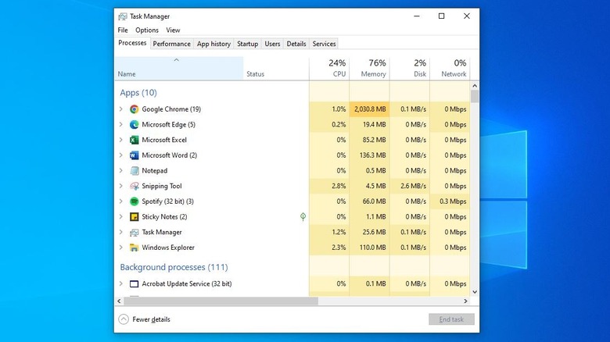Open the Startup tab
Screen dimensions: 610x342
coord(247,44)
